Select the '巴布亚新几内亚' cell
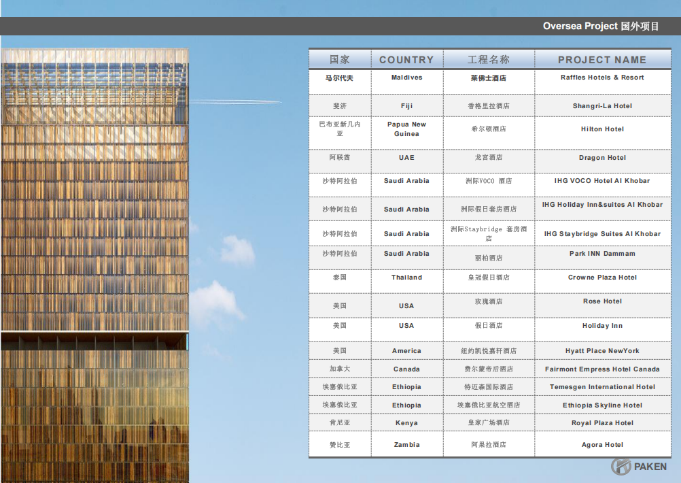 [340, 133]
